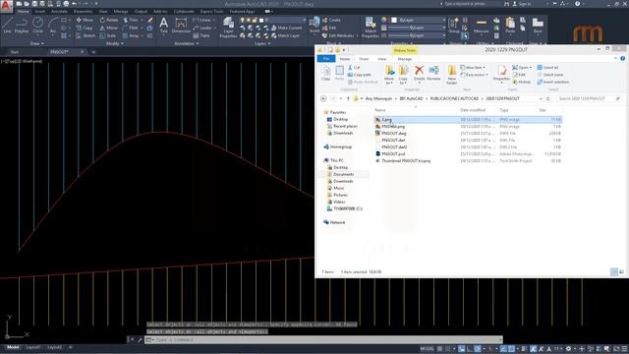
Task: Click Rename in File Explorer ribbon
Action: 433,74
